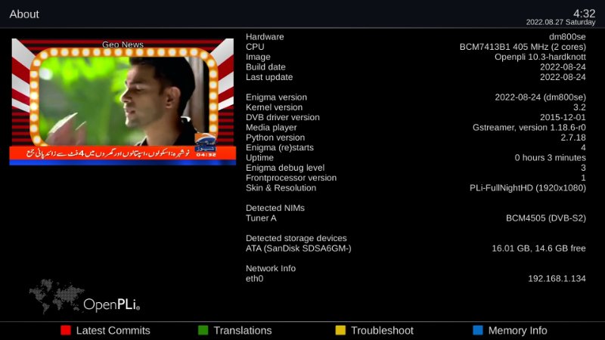605x340 pixels.
Task: Open the Latest Commits label
Action: click(x=113, y=330)
